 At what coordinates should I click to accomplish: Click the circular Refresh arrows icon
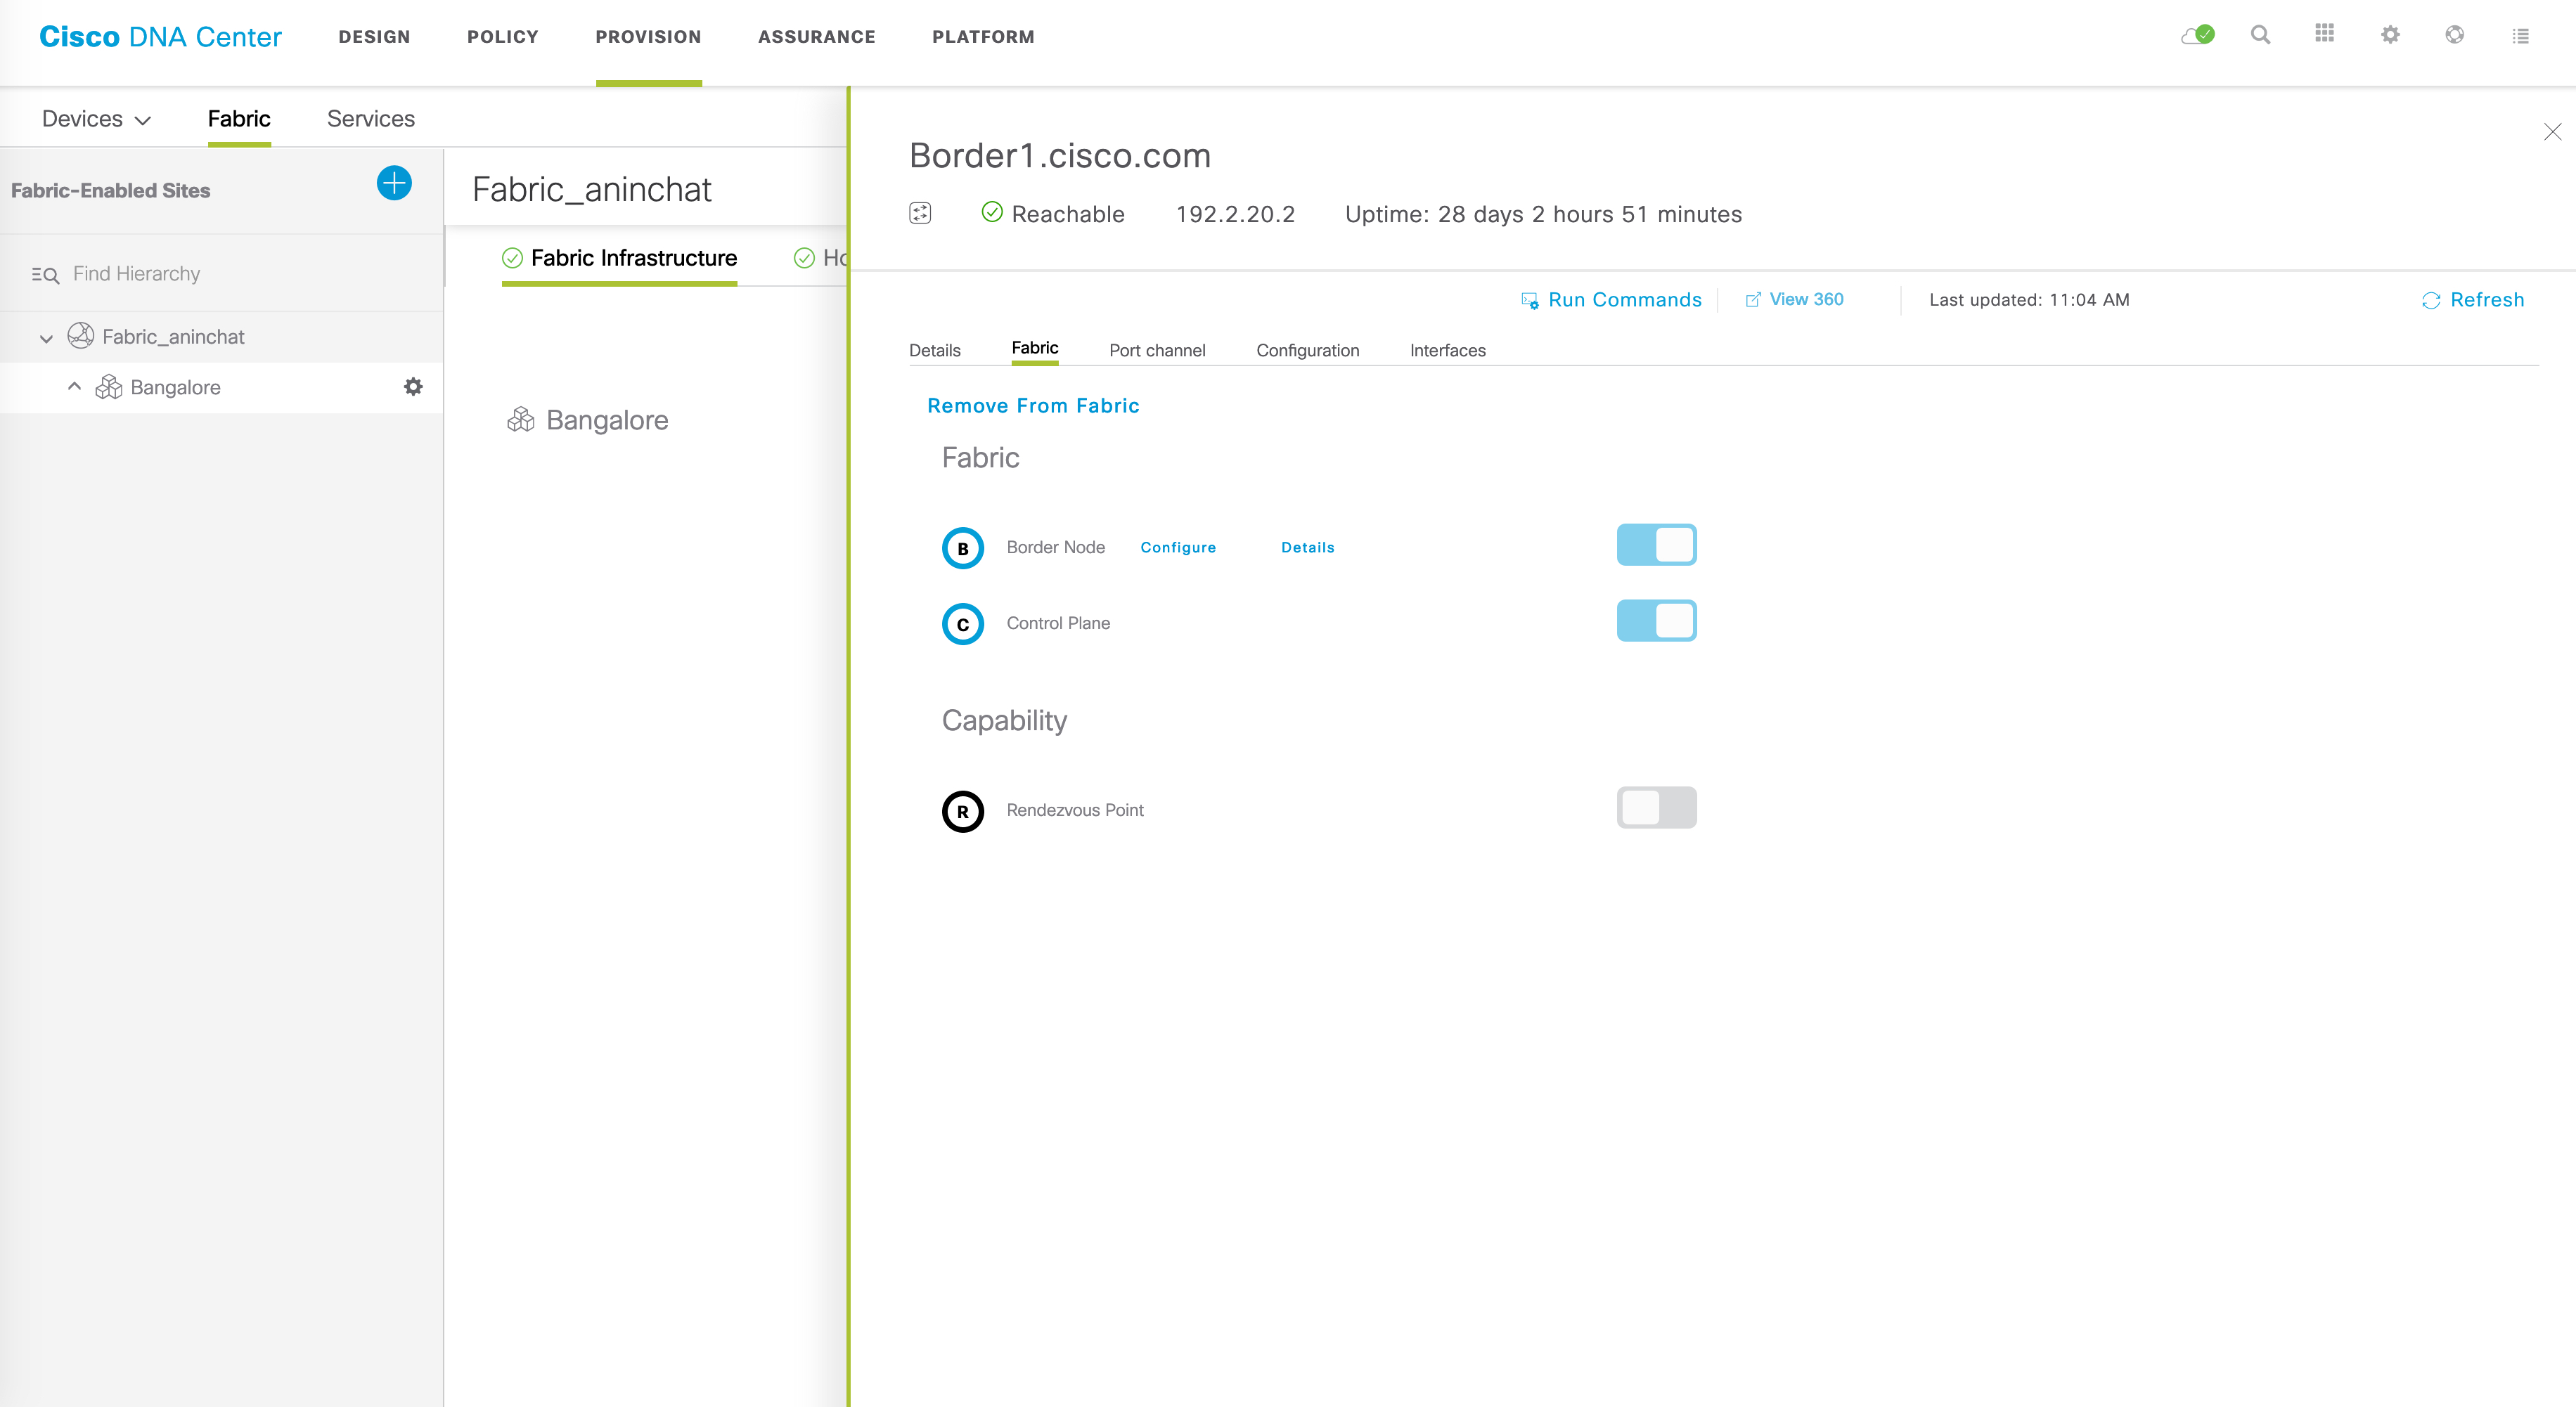(2431, 301)
